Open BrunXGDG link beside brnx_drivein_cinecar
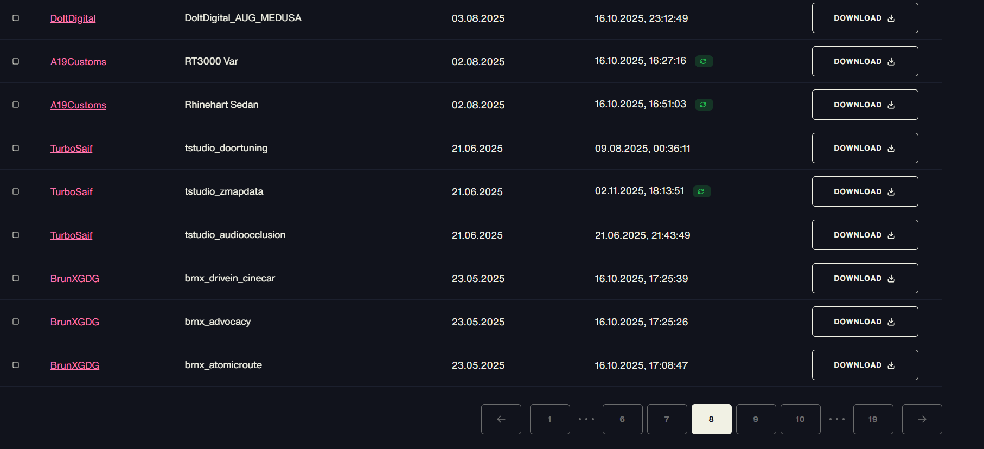 [x=75, y=279]
